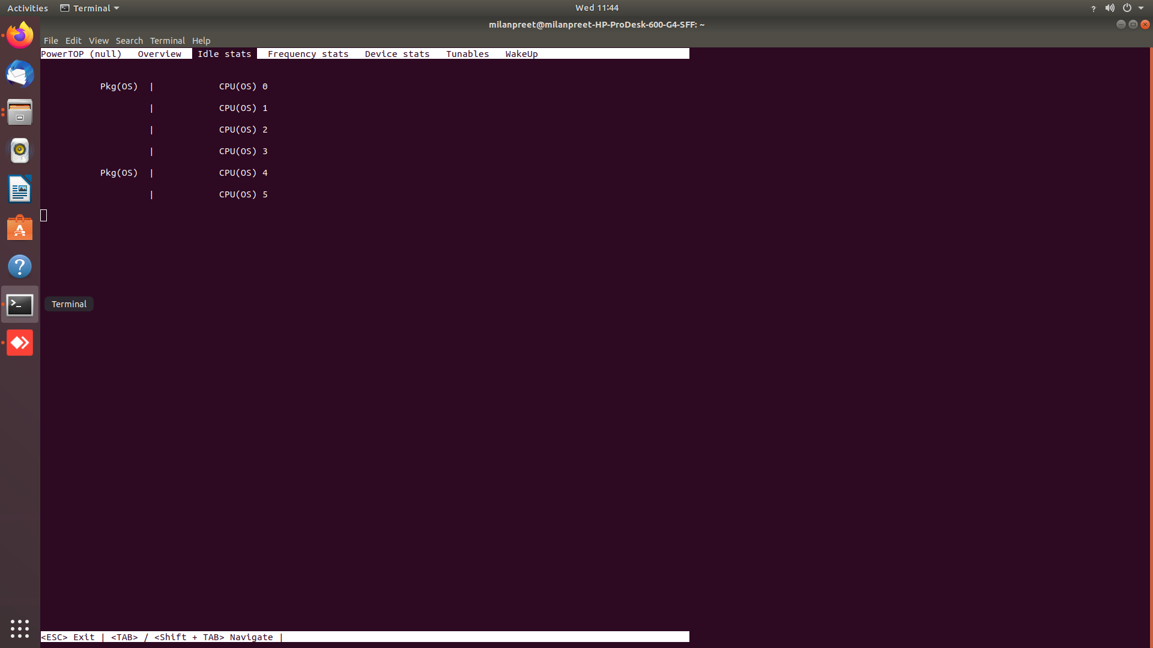Image resolution: width=1153 pixels, height=648 pixels.
Task: Launch LibreOffice Writer from the dock
Action: (x=20, y=189)
